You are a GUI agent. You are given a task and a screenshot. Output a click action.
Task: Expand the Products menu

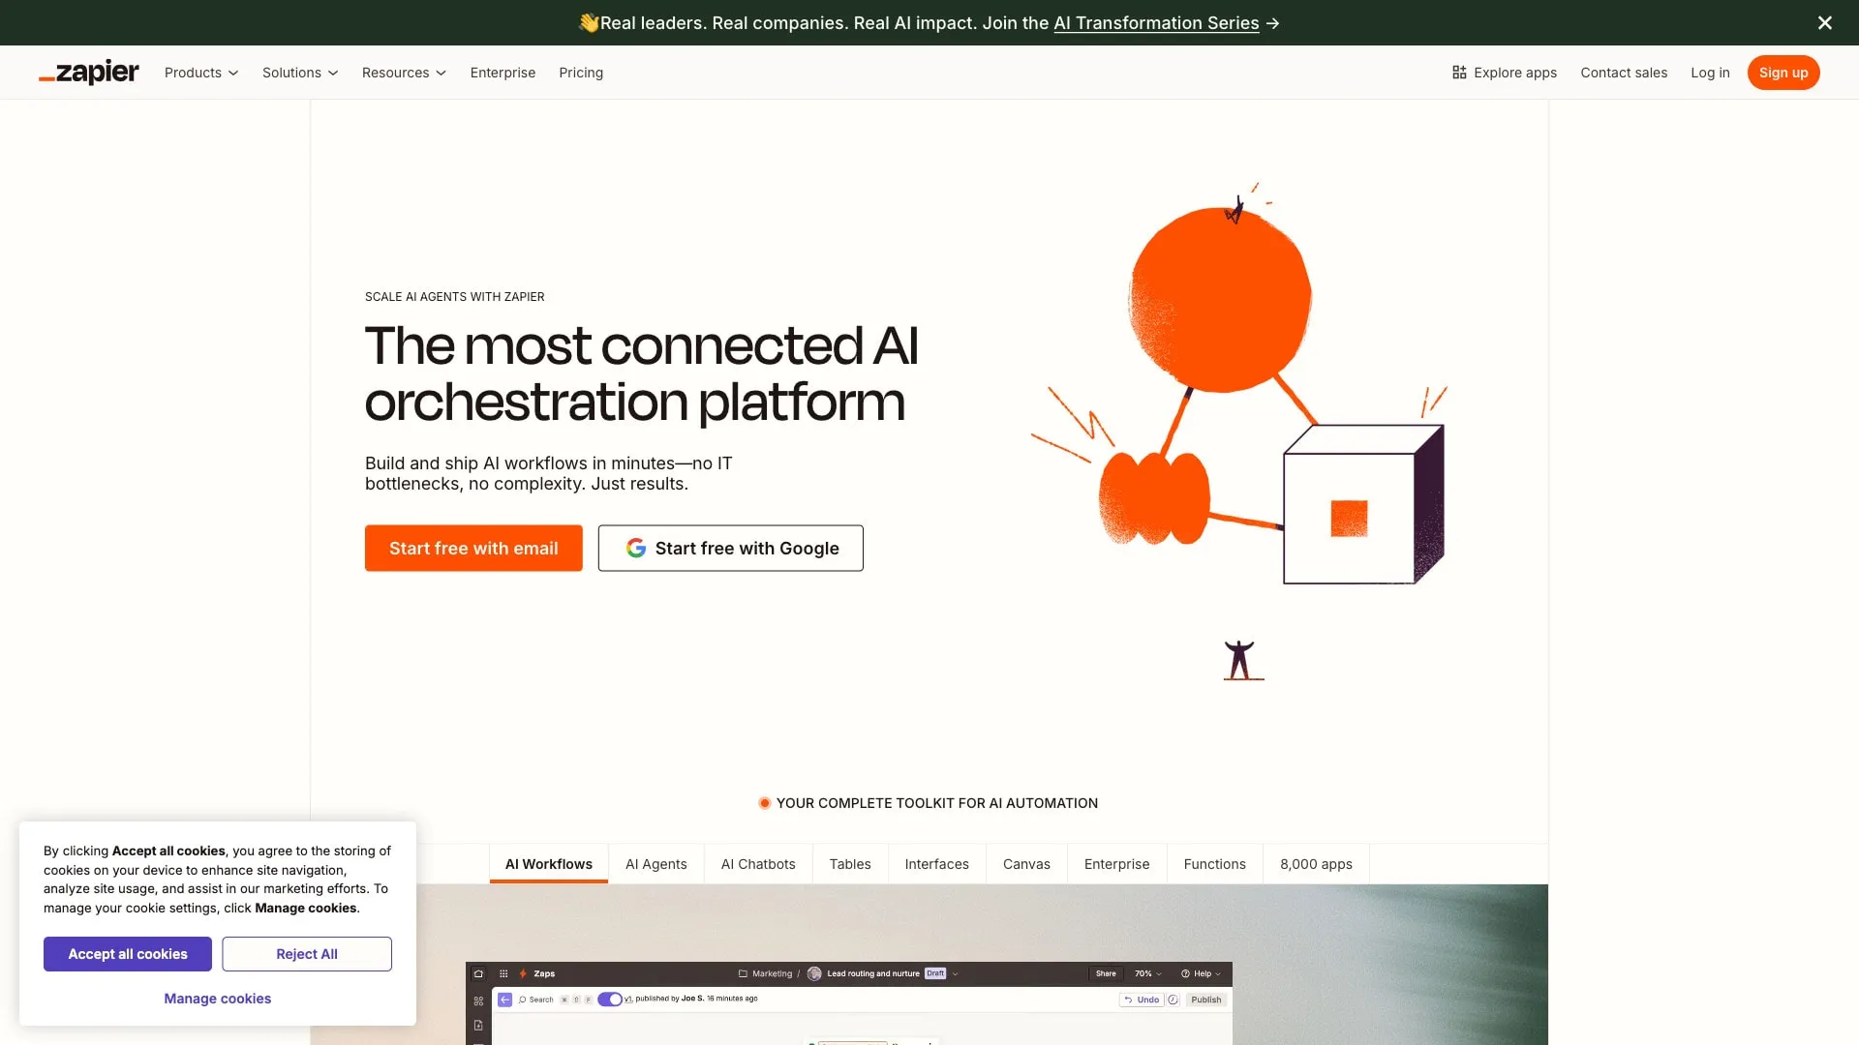[x=201, y=73]
